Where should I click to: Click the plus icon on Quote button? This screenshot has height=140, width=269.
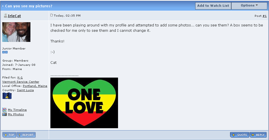(x=234, y=135)
